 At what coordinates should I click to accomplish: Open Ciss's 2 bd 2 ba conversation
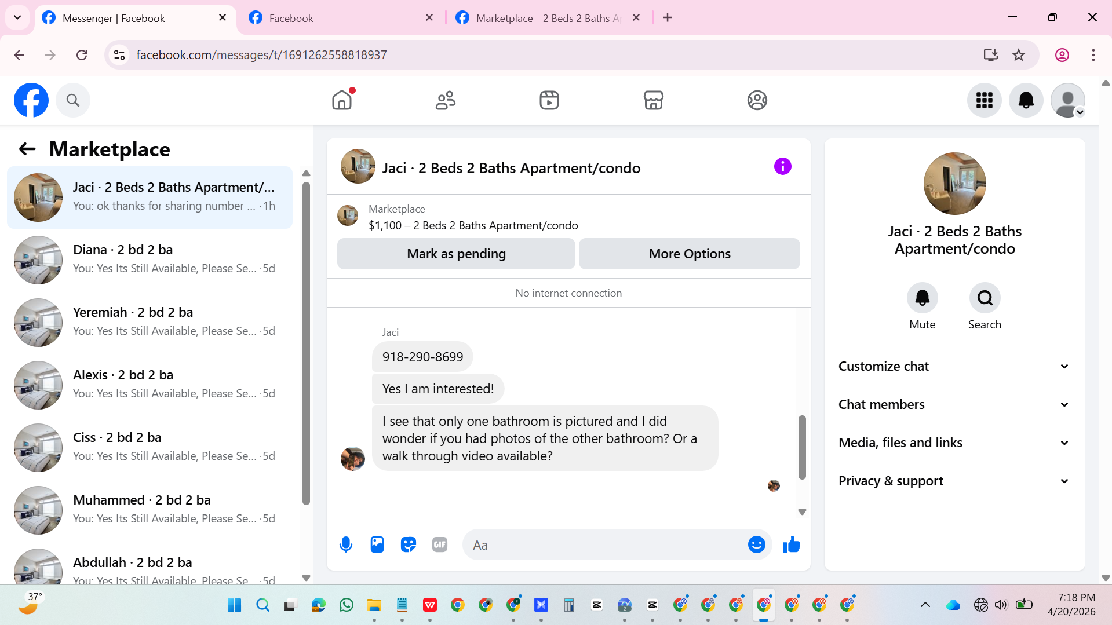pyautogui.click(x=150, y=448)
